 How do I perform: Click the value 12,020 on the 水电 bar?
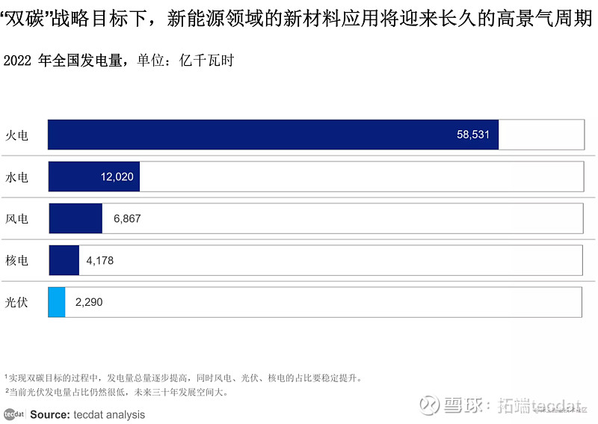117,176
